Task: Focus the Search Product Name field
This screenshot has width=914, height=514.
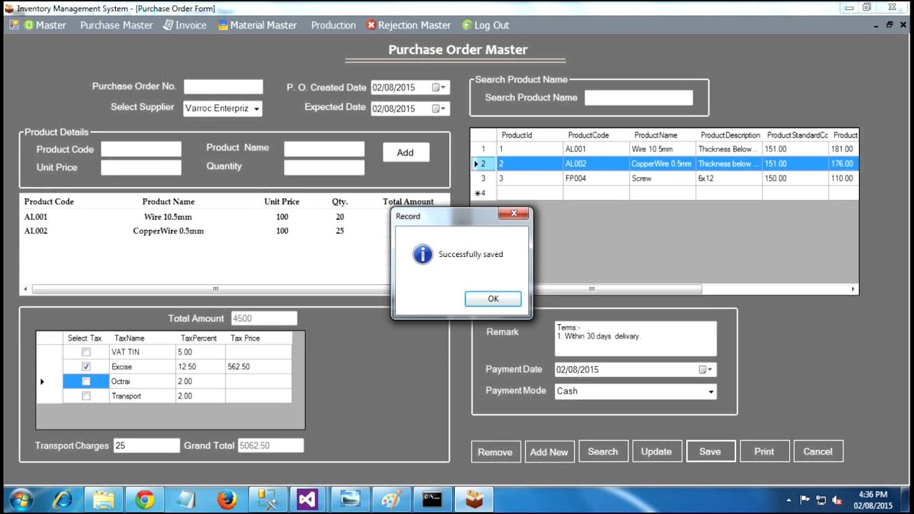Action: [638, 98]
